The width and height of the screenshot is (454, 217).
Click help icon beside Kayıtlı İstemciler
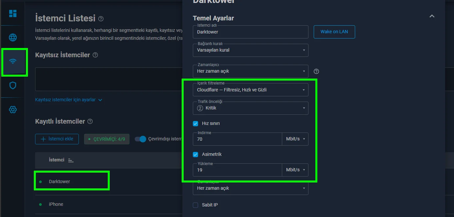tap(90, 121)
